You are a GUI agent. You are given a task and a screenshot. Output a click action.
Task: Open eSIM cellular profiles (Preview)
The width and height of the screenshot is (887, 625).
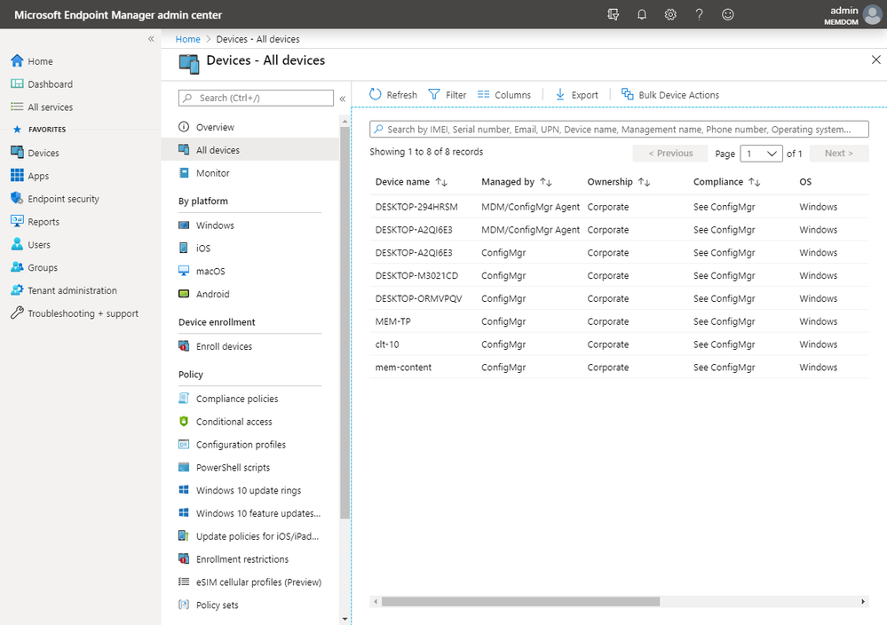[250, 582]
